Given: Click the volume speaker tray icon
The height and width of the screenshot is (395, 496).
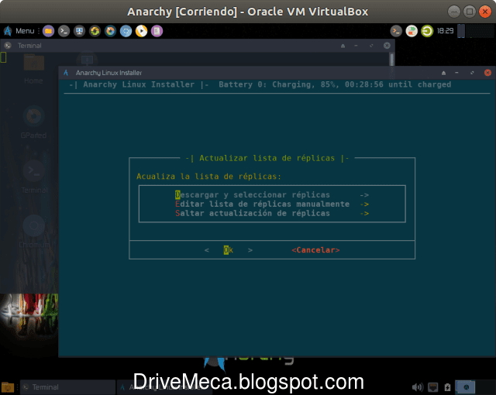Looking at the screenshot, I should [x=418, y=387].
